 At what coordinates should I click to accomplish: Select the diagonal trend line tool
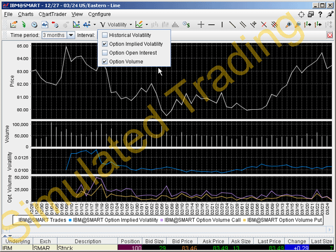coord(232,25)
